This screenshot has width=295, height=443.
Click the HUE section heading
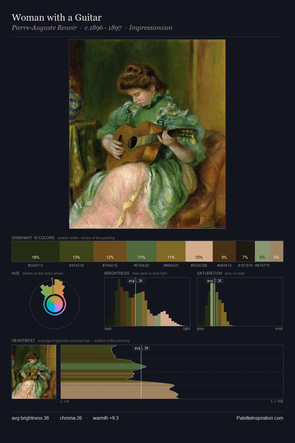(x=16, y=273)
